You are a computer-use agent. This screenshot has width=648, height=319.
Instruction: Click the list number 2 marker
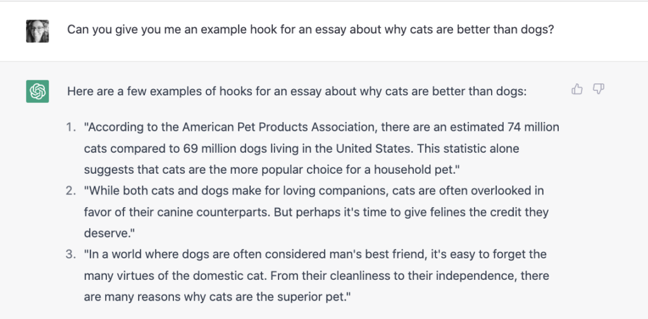71,191
